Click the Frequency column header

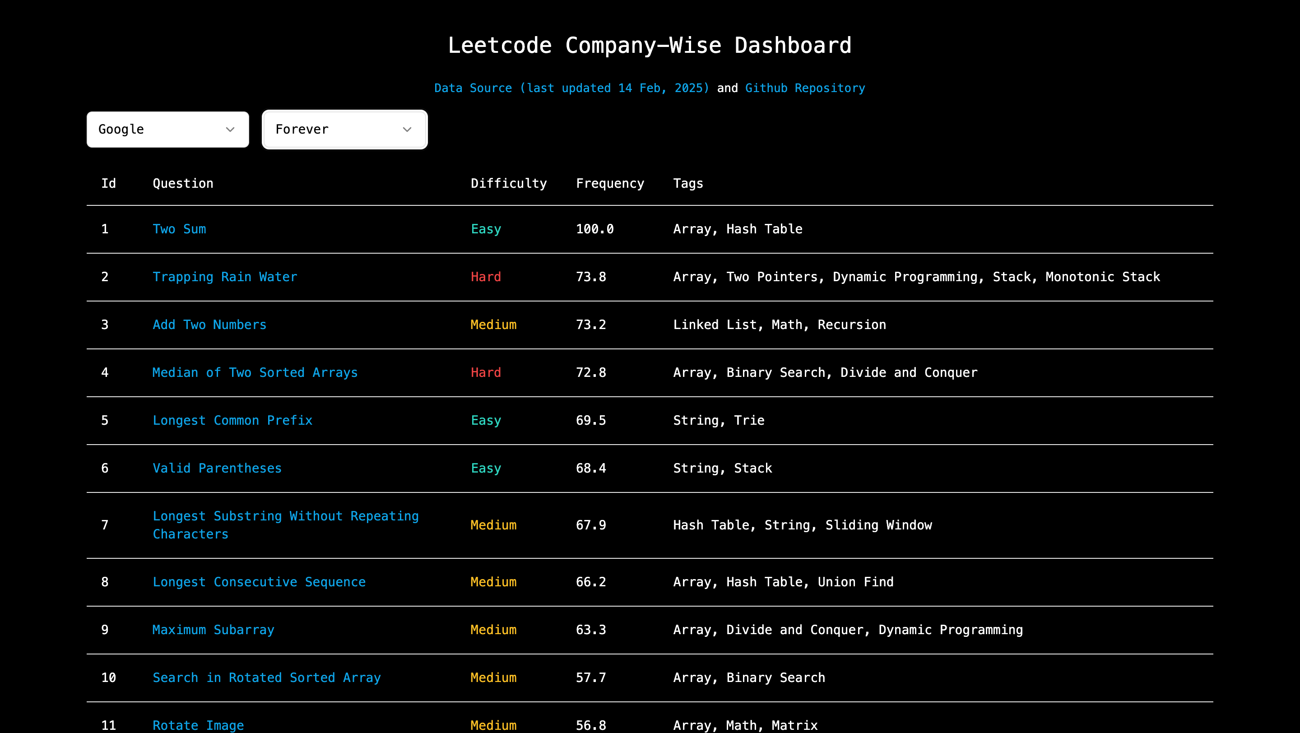click(610, 184)
